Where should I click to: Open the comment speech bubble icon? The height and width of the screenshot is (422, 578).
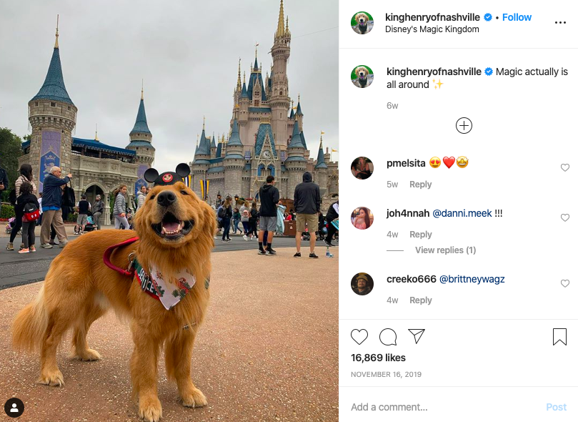[x=388, y=337]
